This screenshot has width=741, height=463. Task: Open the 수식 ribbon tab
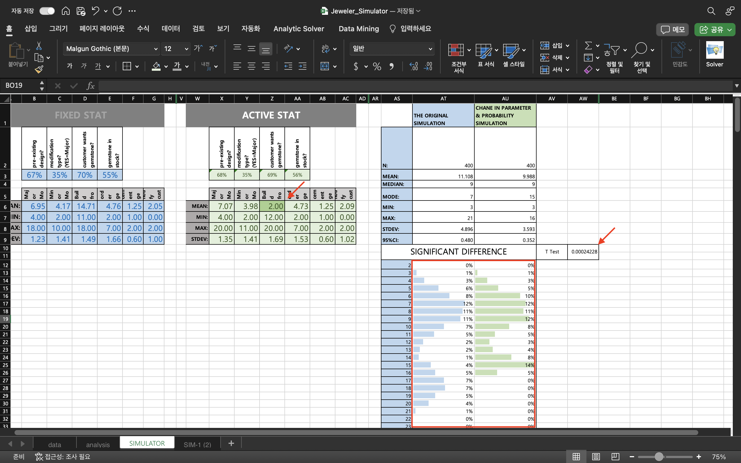[143, 29]
